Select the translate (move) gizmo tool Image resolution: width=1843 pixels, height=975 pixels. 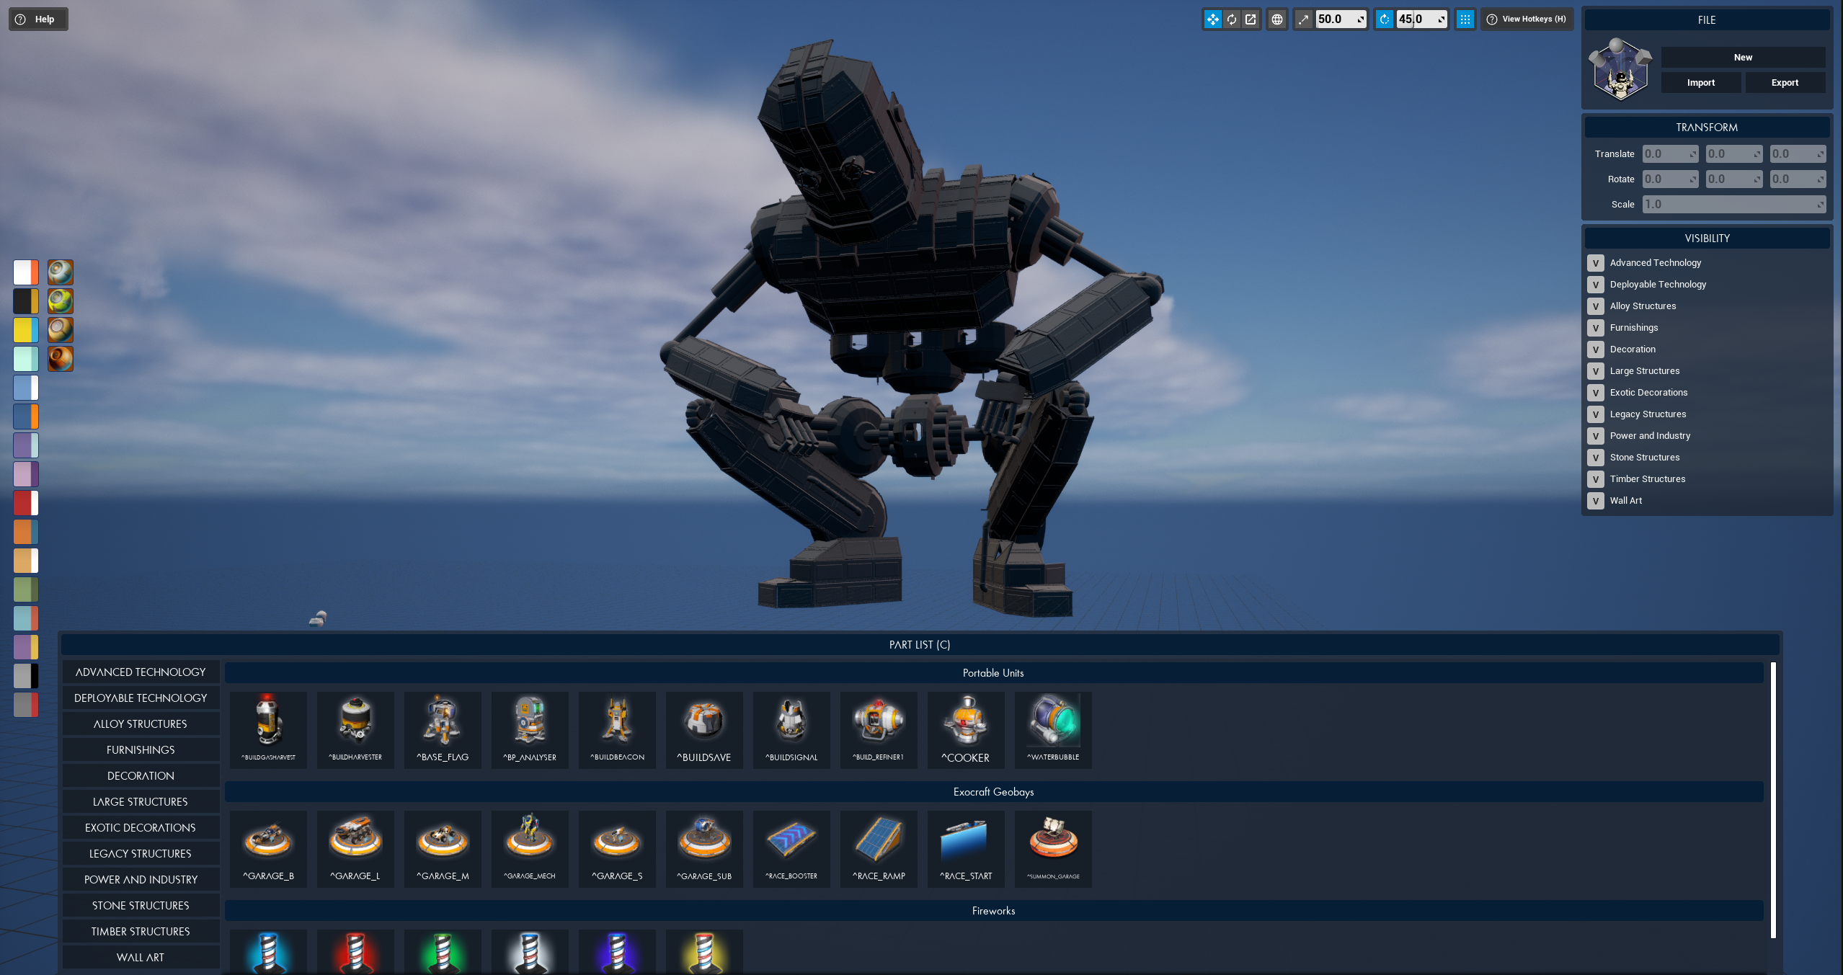coord(1213,19)
